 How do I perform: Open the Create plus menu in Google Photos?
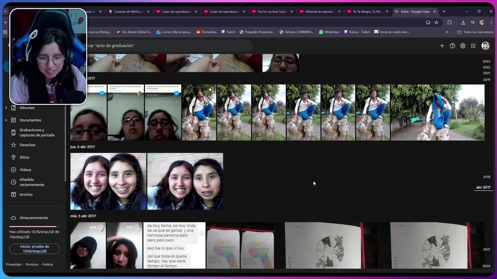point(442,46)
